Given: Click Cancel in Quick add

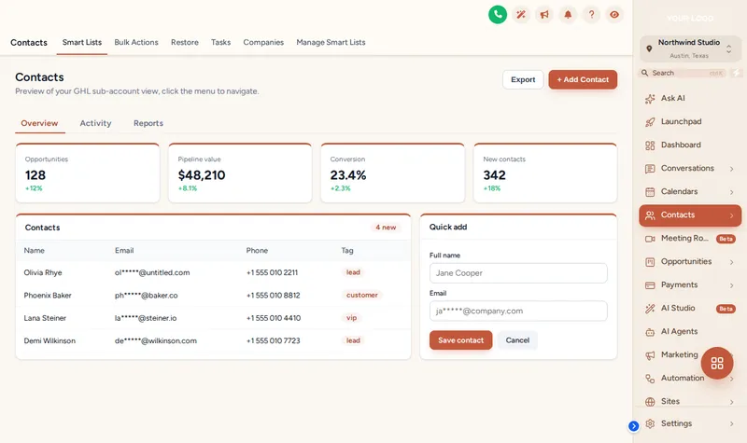Looking at the screenshot, I should (x=517, y=340).
